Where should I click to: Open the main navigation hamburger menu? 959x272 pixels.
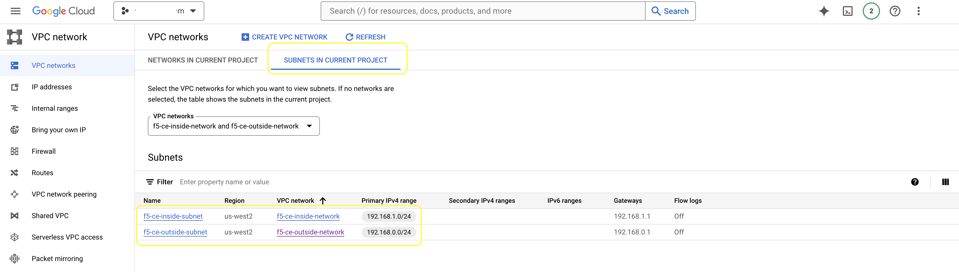tap(16, 11)
